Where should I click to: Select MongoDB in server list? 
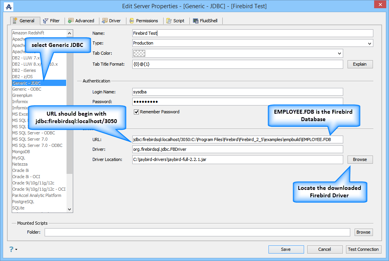tap(39, 152)
